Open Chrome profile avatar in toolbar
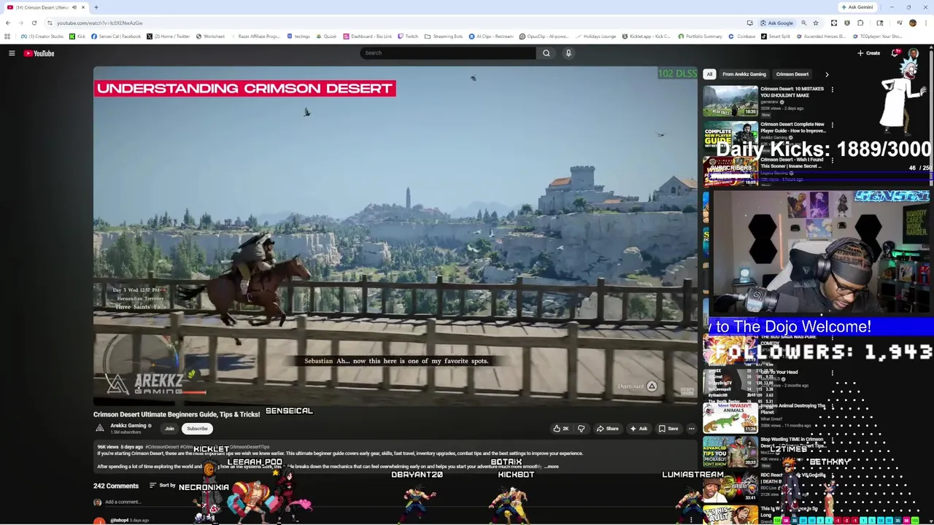934x525 pixels. (x=912, y=23)
